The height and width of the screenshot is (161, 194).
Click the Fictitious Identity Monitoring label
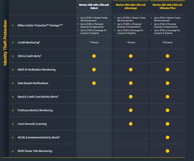35,110
